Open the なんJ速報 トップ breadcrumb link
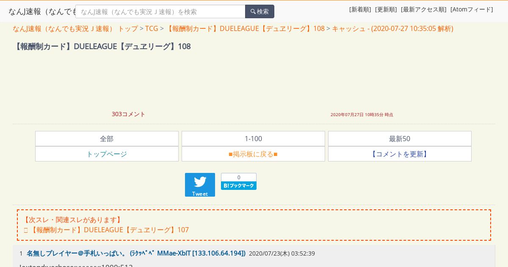Screen dimensions: 508x267 click(x=75, y=28)
